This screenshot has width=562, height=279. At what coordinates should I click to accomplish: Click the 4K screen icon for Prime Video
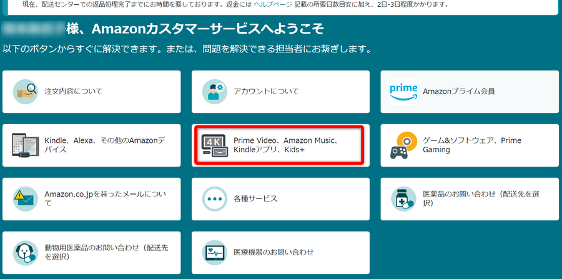[214, 145]
